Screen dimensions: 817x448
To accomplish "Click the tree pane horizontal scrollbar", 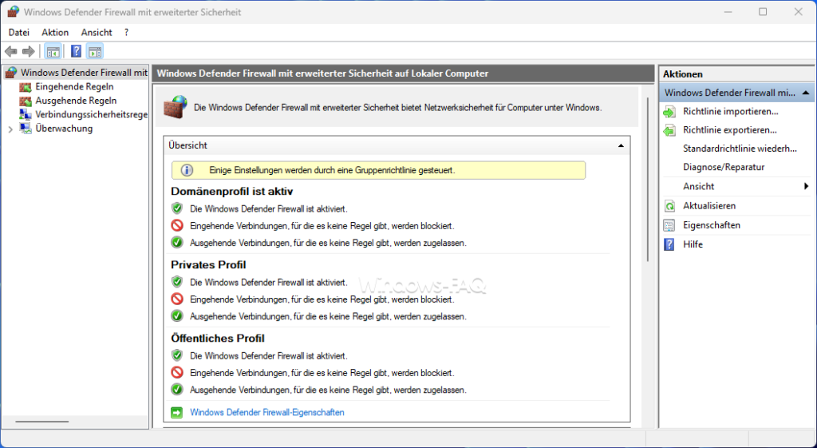I will tap(41, 422).
